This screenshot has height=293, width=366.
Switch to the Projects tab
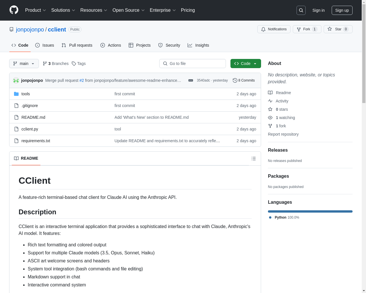tap(140, 45)
